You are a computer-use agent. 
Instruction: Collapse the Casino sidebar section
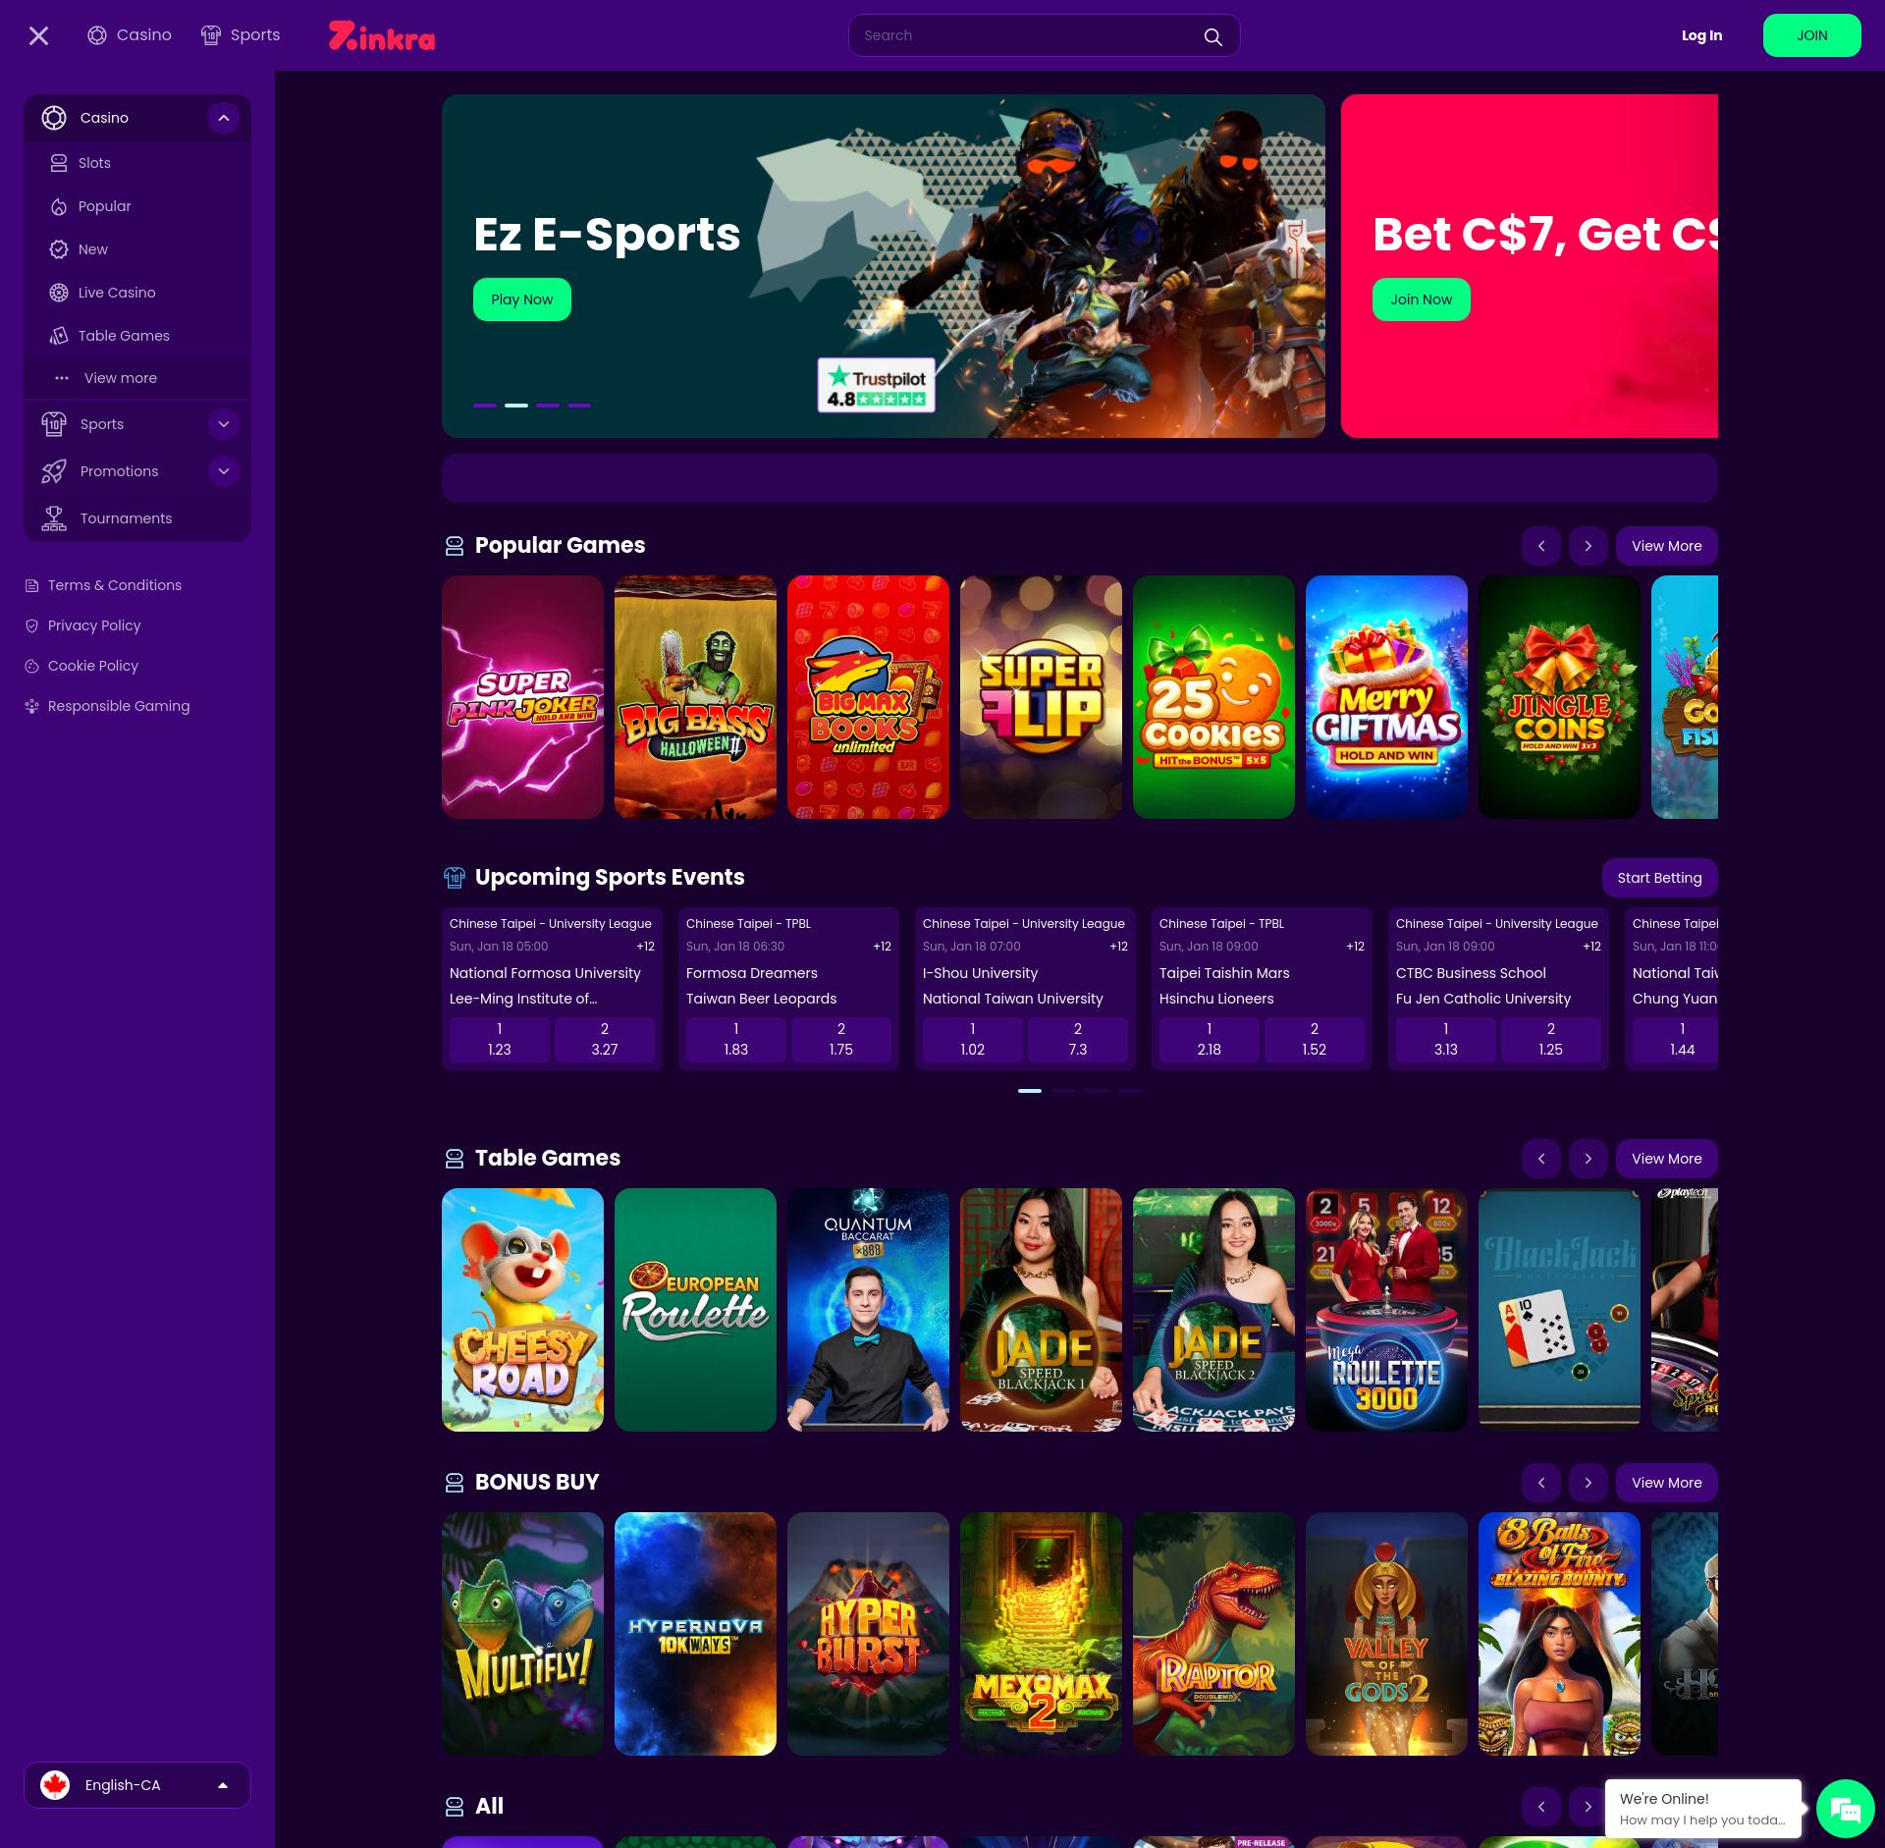coord(224,118)
